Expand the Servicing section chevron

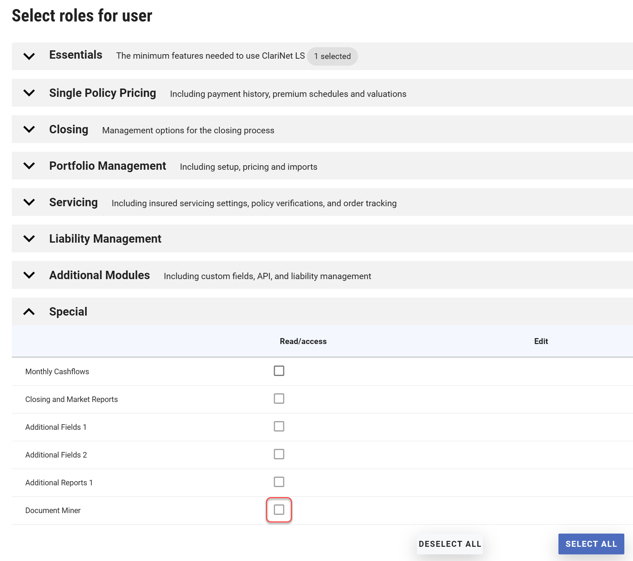pyautogui.click(x=29, y=202)
